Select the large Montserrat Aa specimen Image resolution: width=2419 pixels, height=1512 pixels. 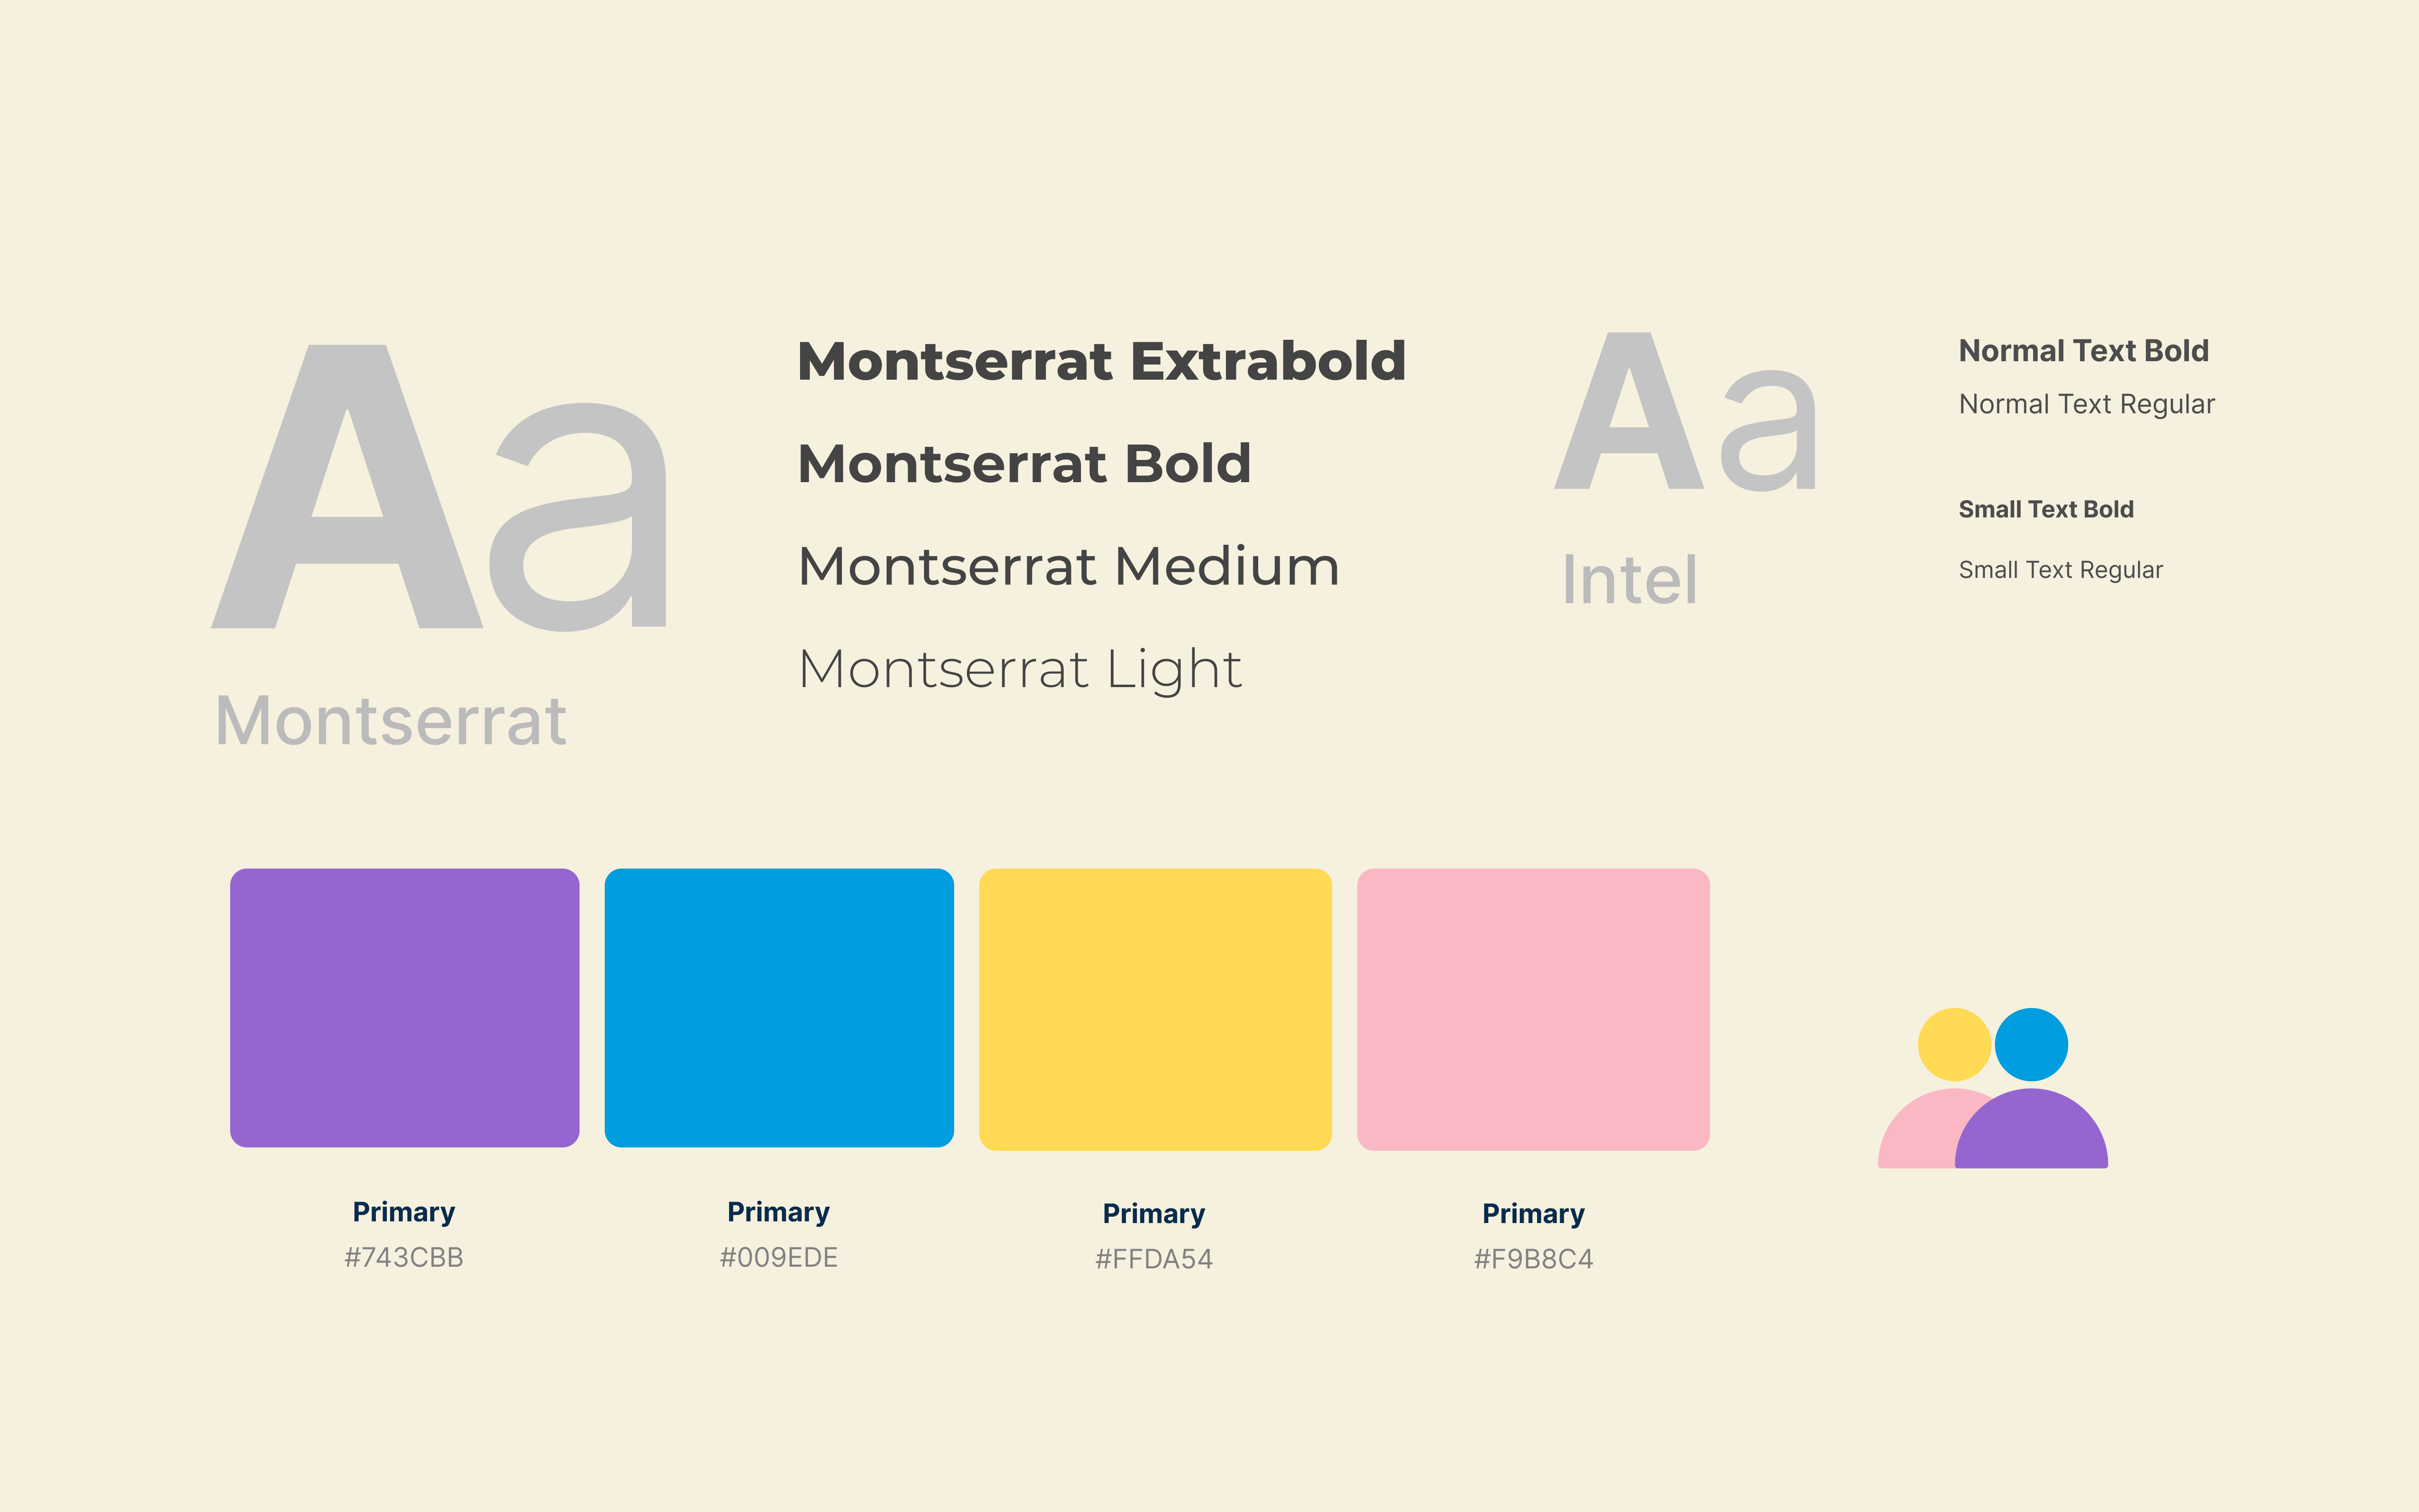[439, 487]
